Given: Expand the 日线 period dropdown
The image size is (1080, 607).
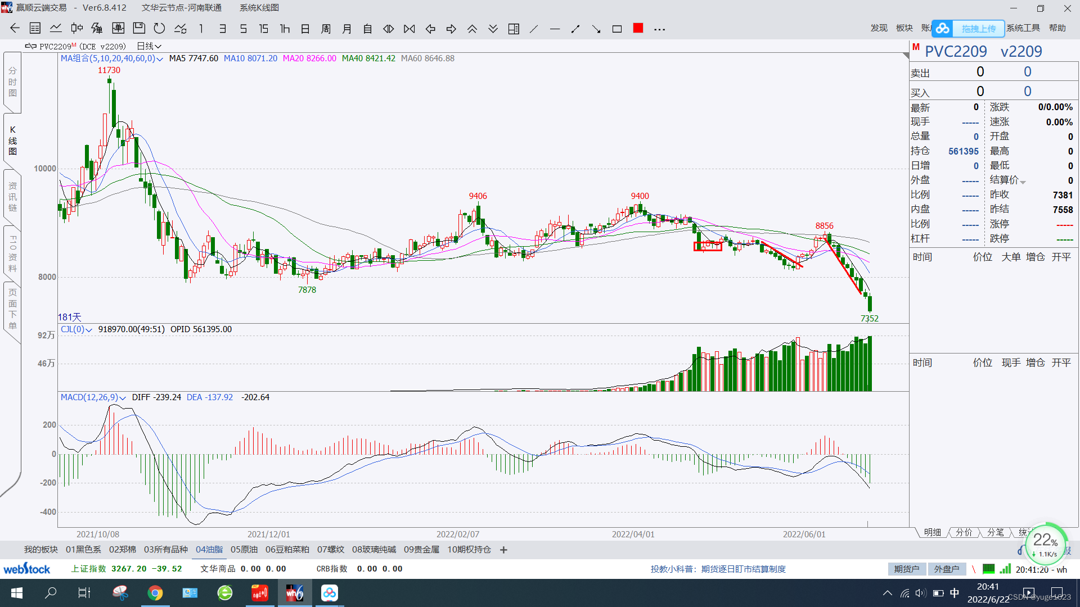Looking at the screenshot, I should 149,46.
